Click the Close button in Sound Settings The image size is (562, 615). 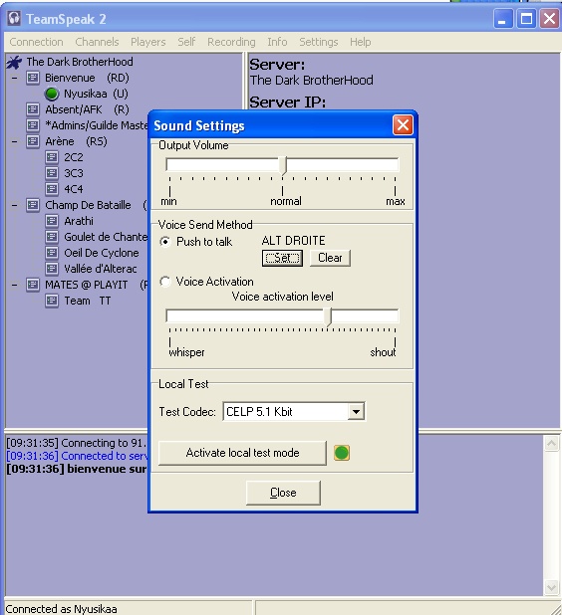tap(283, 493)
